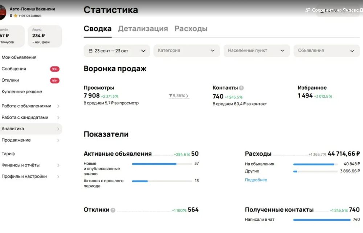The height and width of the screenshot is (233, 363).
Task: Click Сохранить на Яндекс Диск button
Action: pos(334,10)
